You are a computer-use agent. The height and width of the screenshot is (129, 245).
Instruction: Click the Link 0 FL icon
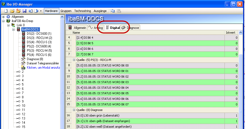(14, 25)
